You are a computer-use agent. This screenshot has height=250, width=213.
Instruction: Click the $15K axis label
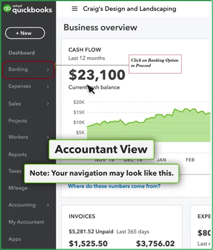(79, 112)
